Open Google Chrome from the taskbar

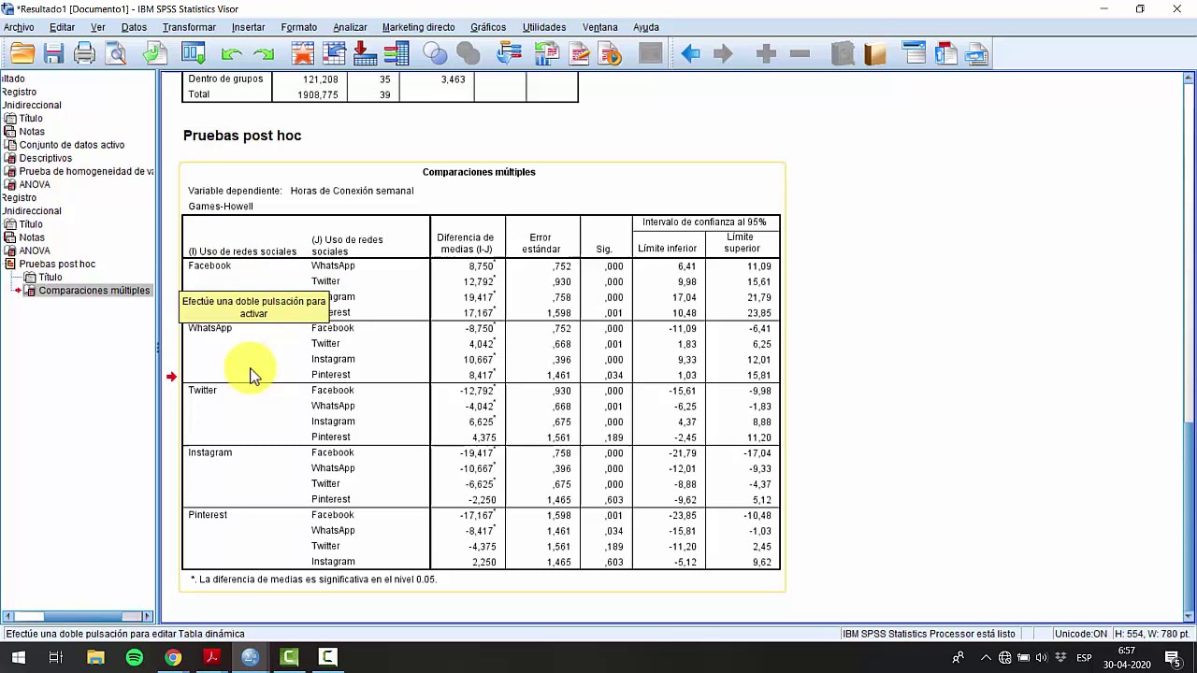pos(173,657)
